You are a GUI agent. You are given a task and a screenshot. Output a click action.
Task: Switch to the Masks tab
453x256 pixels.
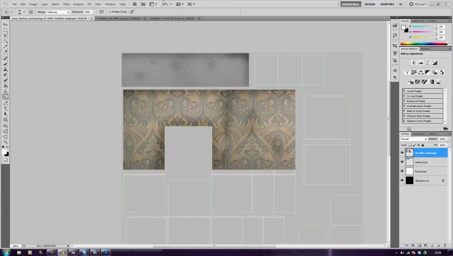425,49
